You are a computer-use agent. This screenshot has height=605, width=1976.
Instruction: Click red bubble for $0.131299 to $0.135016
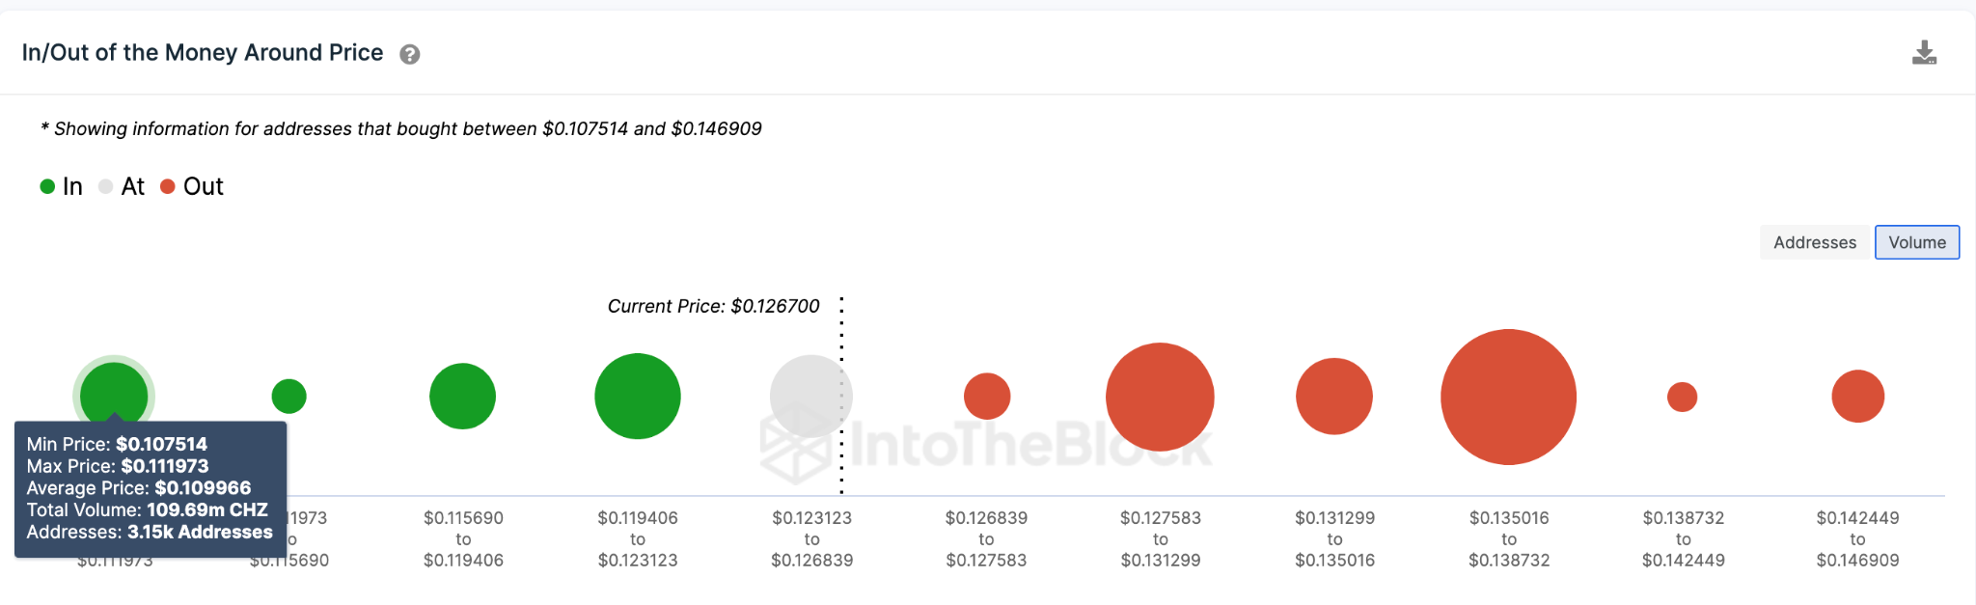tap(1334, 396)
